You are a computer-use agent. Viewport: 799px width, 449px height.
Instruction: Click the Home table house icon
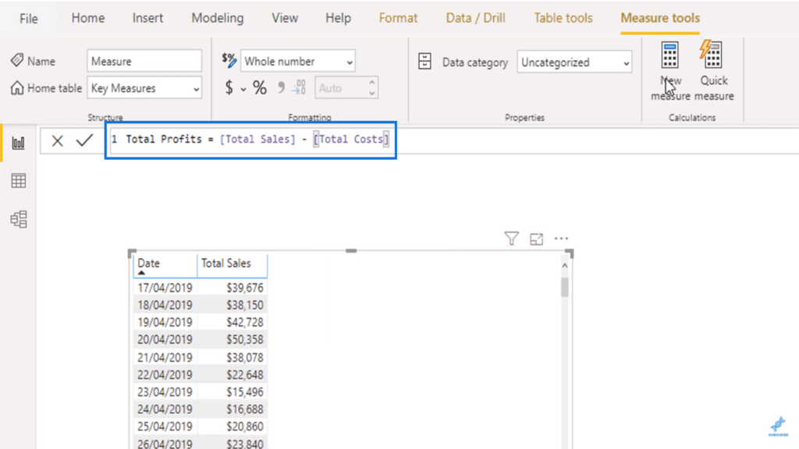17,87
